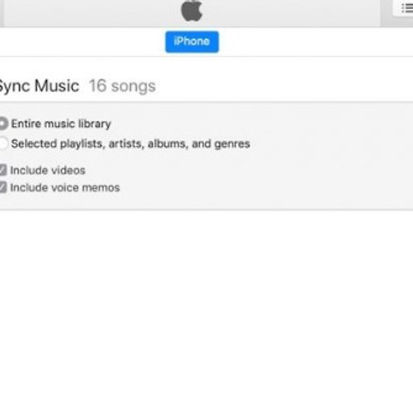Click the Apple logo in the toolbar
The width and height of the screenshot is (413, 413).
(x=192, y=11)
